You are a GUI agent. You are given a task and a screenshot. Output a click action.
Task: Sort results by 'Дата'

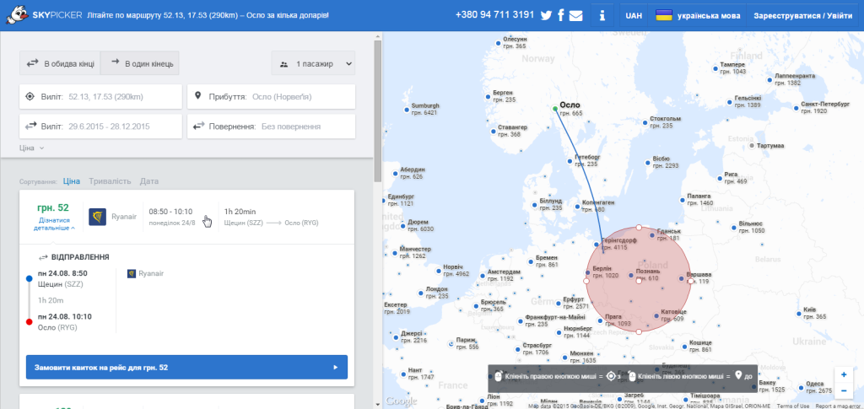(148, 181)
